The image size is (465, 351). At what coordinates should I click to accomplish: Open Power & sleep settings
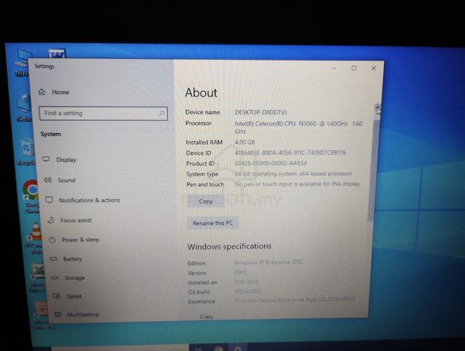(x=80, y=240)
